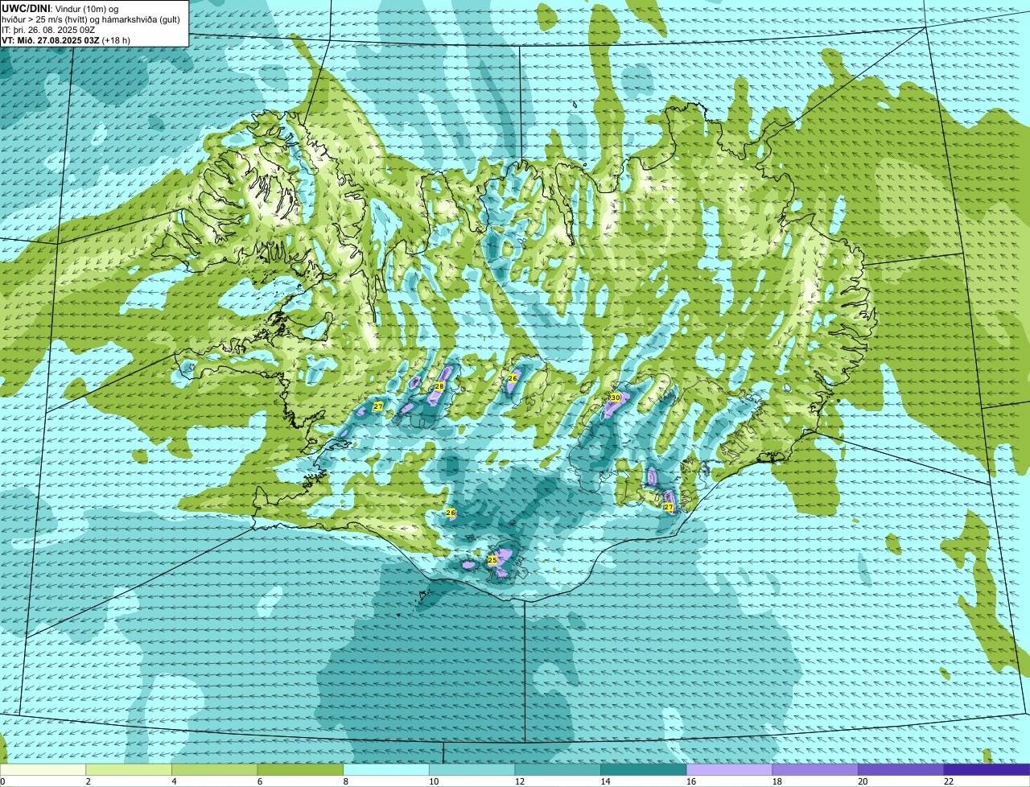Click the legend tick number "0"
The width and height of the screenshot is (1030, 787).
tap(3, 781)
